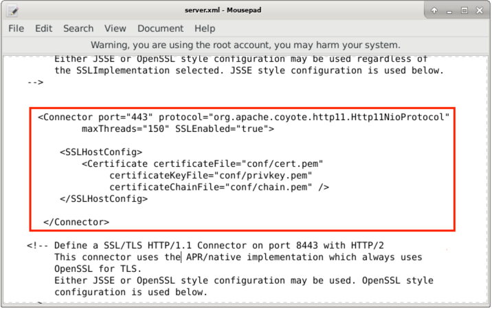Close the server.xml Mousepad window
Image resolution: width=492 pixels, height=309 pixels.
(x=480, y=11)
